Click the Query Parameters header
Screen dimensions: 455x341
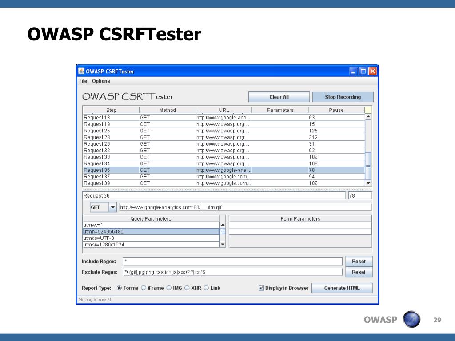pos(151,218)
